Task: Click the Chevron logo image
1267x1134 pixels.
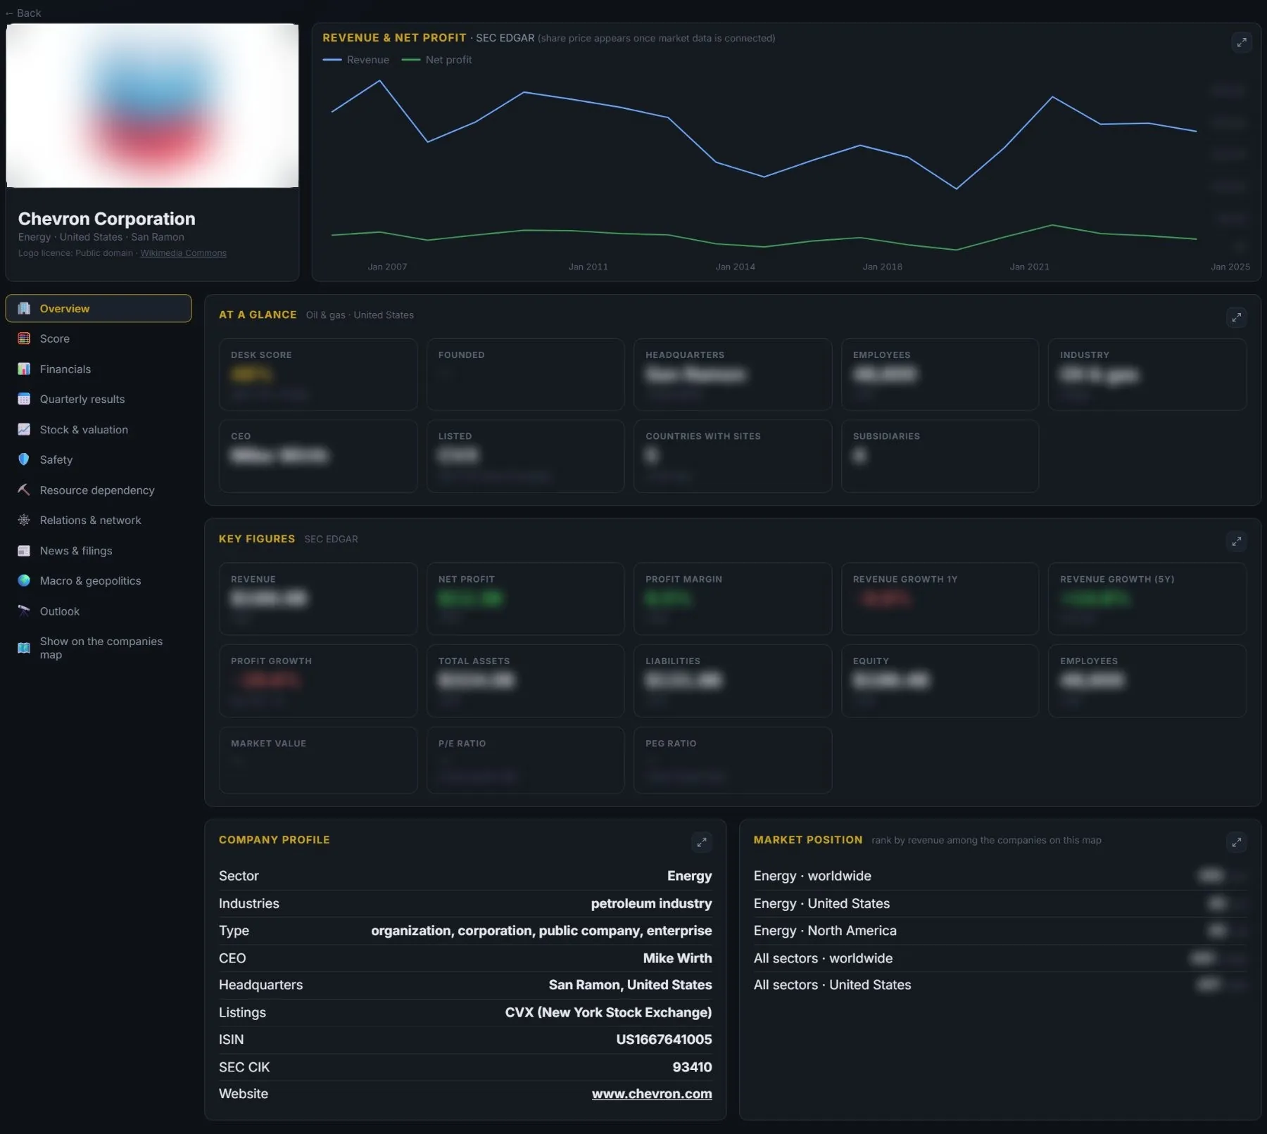Action: pos(152,106)
